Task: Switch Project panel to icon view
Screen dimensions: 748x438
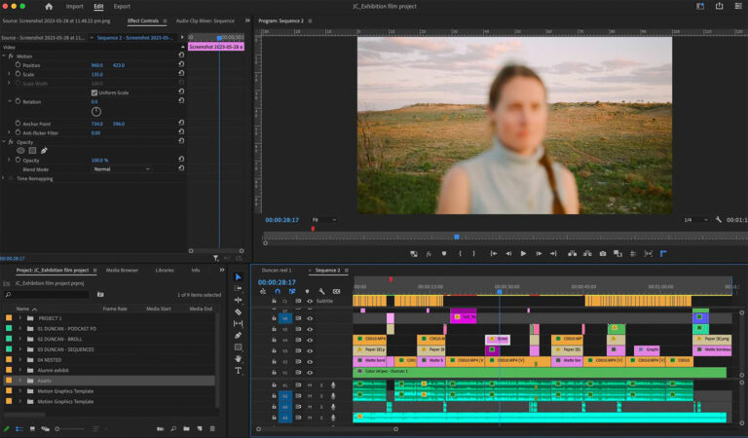Action: (x=32, y=429)
